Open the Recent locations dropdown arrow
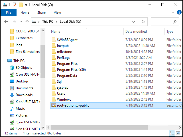Viewport: 183px width, 137px height. (x=21, y=22)
